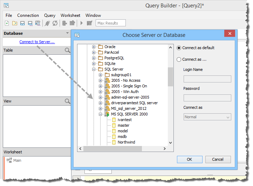Expand the MS_sql_server_2012 node

pos(100,108)
